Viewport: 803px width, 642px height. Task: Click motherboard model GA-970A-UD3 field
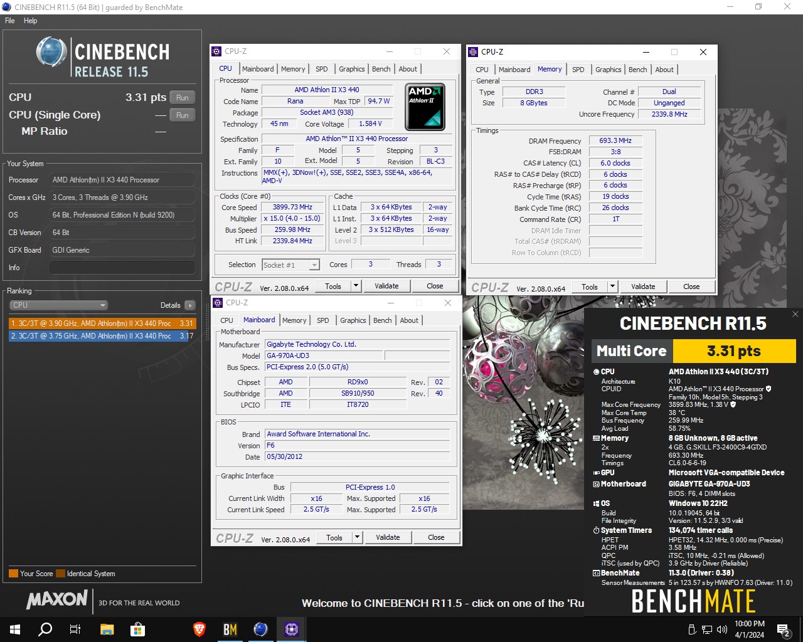point(324,355)
